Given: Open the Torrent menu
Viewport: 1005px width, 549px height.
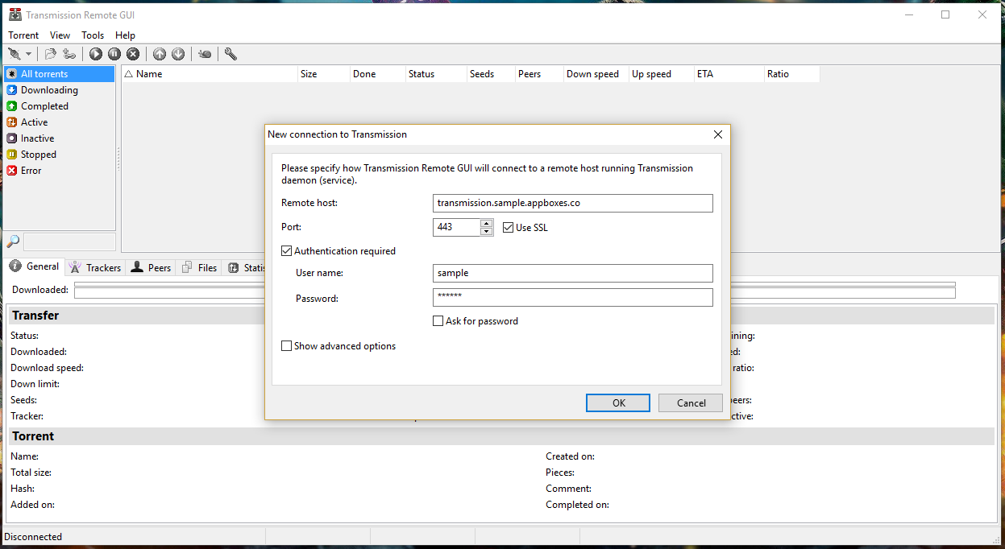Looking at the screenshot, I should pyautogui.click(x=23, y=35).
